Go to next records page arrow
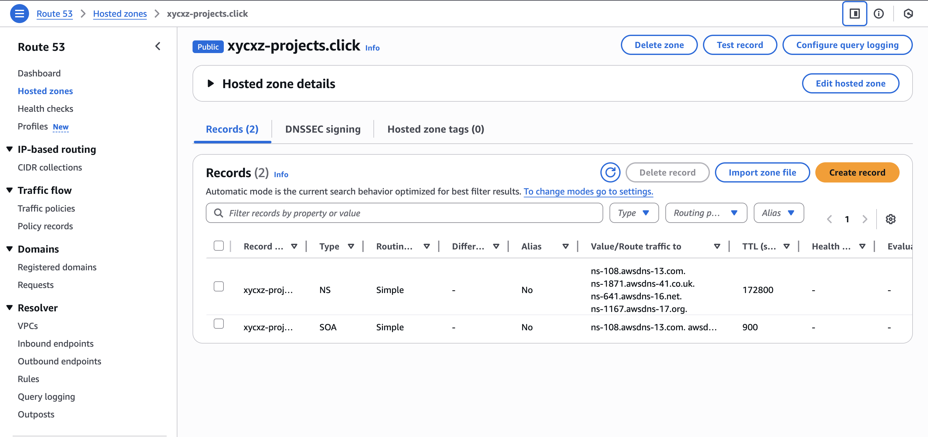Screen dimensions: 928x437 pos(865,219)
